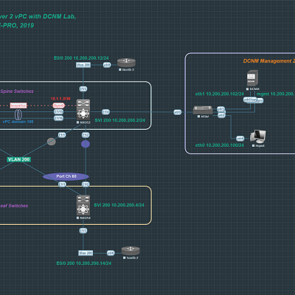Select the Mgmt PC node
Viewport: 295px width, 295px height.
click(258, 136)
